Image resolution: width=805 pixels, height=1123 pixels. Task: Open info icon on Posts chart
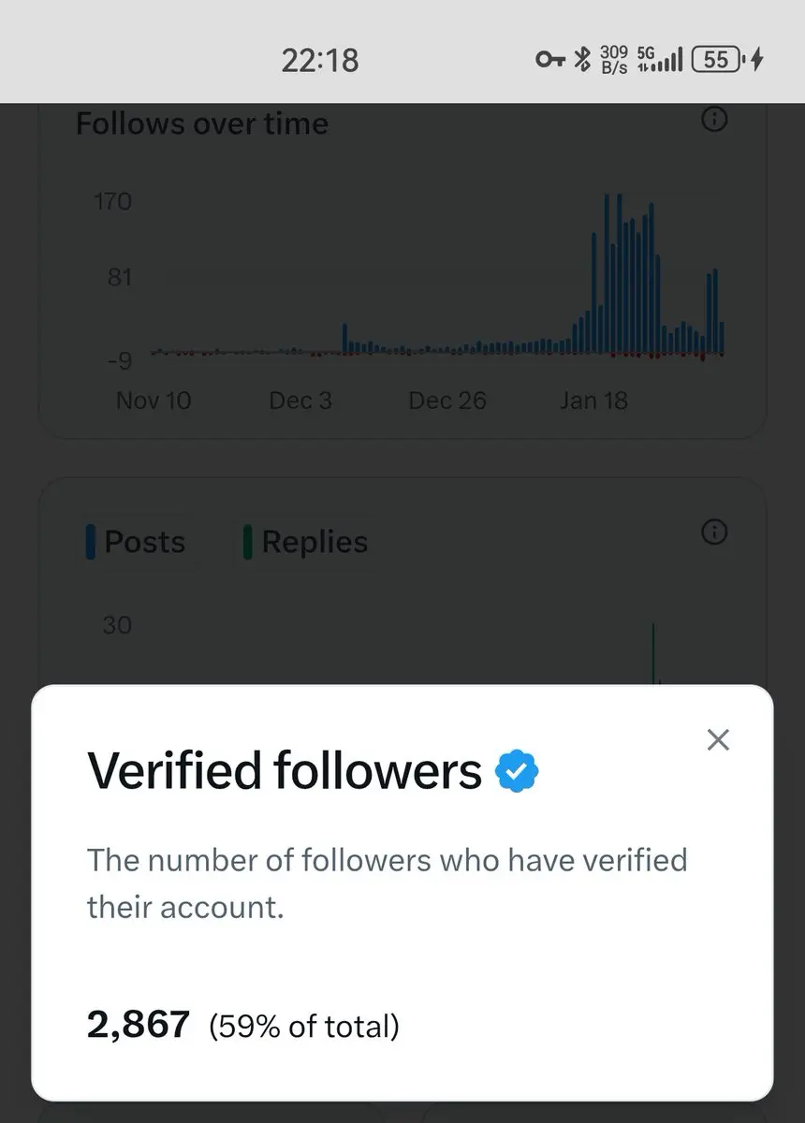click(715, 532)
